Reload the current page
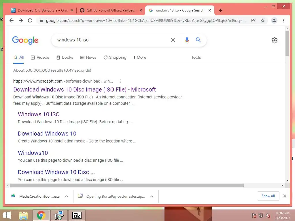295x221 pixels. 30,20
